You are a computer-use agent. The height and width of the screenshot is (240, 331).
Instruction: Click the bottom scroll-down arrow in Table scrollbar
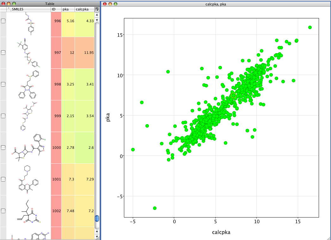(97, 237)
